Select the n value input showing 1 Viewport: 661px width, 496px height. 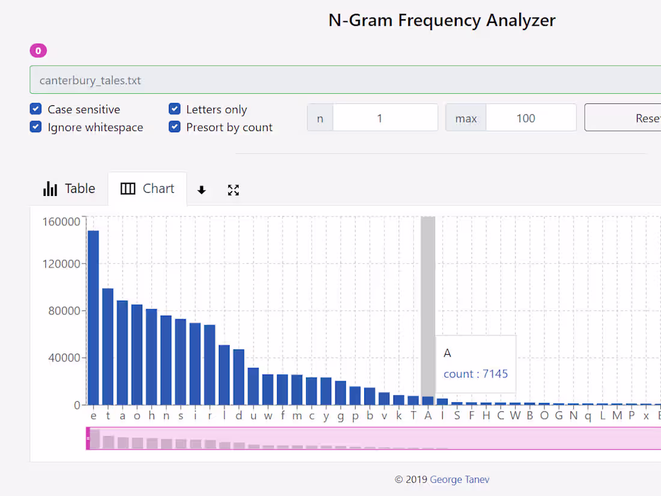point(385,117)
